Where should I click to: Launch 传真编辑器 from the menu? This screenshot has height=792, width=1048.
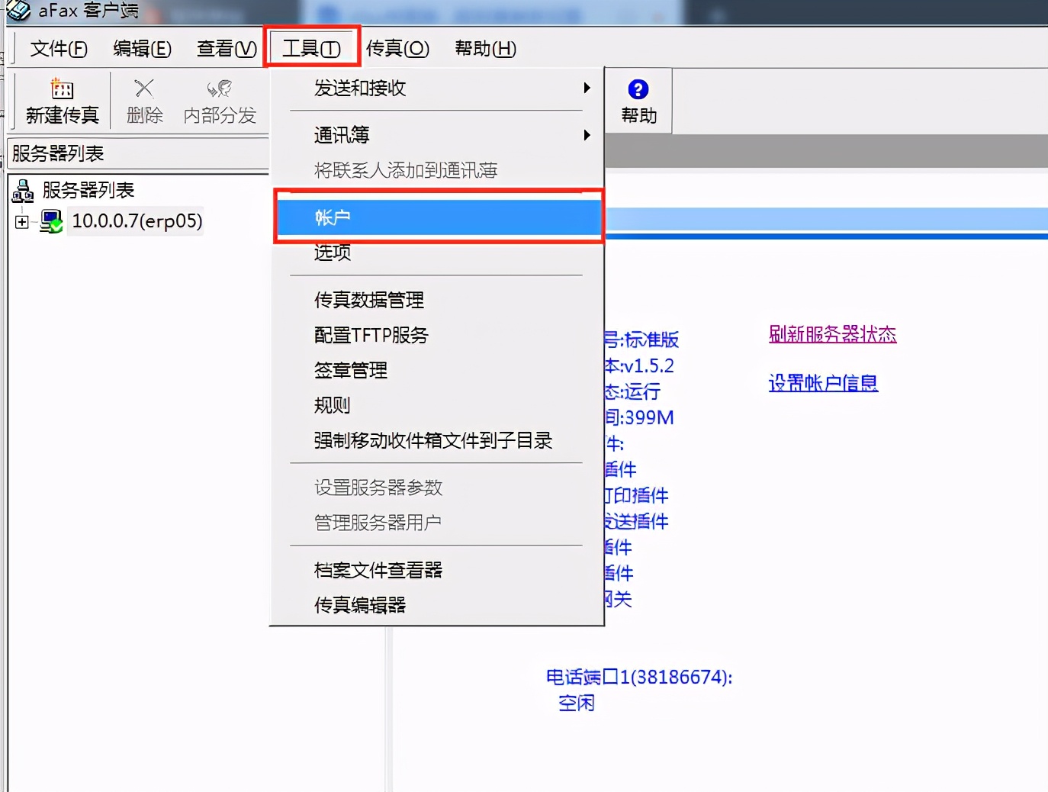[437, 605]
